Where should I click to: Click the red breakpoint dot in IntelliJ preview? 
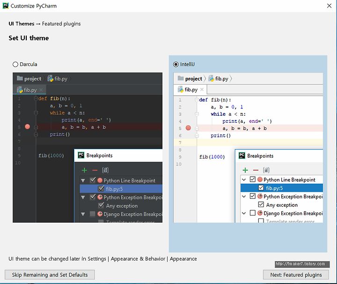188,128
